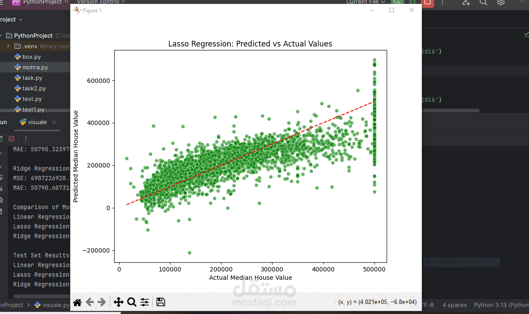The width and height of the screenshot is (529, 314).
Task: Open mohra.py in the project tree
Action: pyautogui.click(x=35, y=67)
